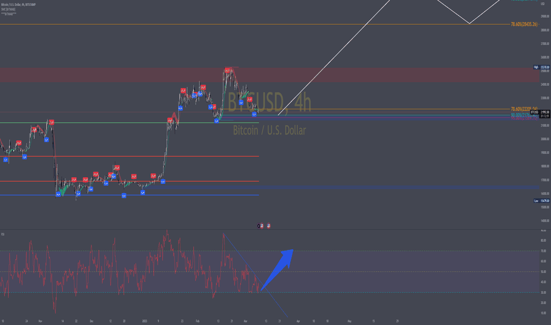The image size is (551, 325).
Task: Click the 30.00 RSI axis label
Action: tap(543, 292)
